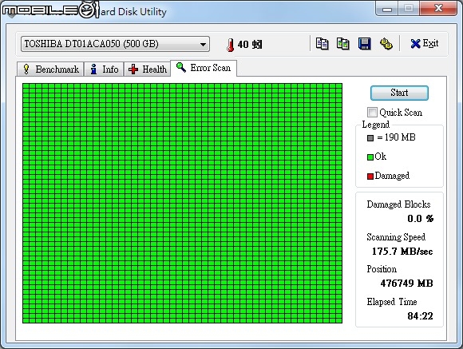Click the 476749 MB position value
463x349 pixels.
click(x=406, y=284)
